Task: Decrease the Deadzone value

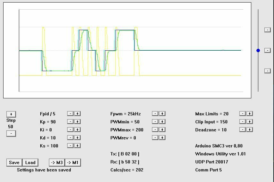Action: click(x=242, y=130)
